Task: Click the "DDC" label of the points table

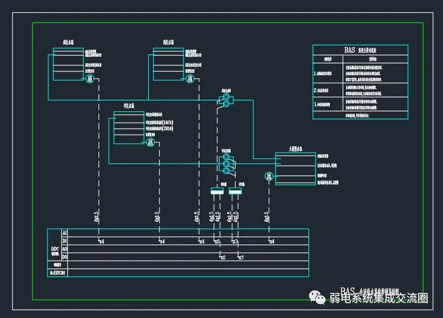Action: (x=55, y=249)
